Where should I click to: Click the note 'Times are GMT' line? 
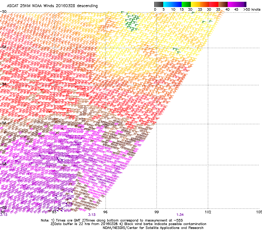[x=112, y=220]
